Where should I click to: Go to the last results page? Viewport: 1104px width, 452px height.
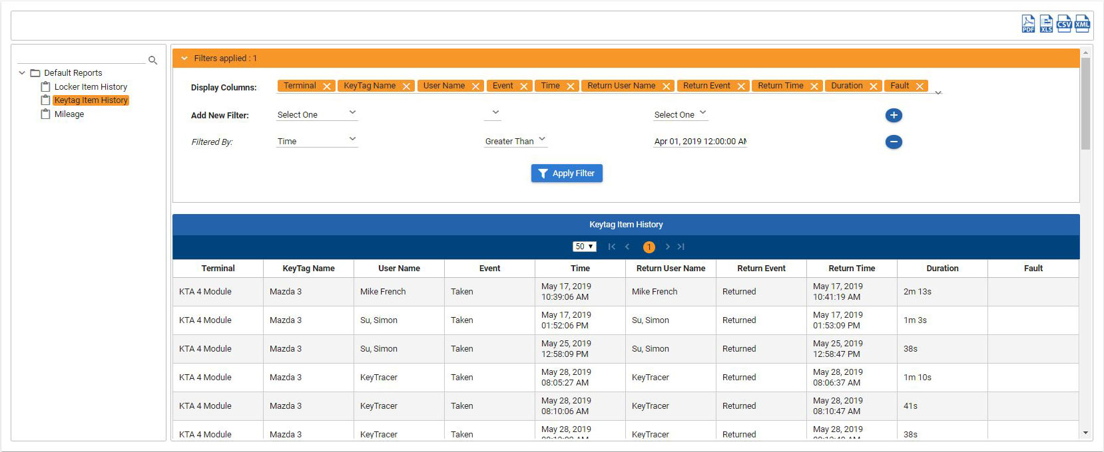681,247
